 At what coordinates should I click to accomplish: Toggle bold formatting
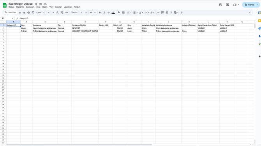[x=100, y=12]
